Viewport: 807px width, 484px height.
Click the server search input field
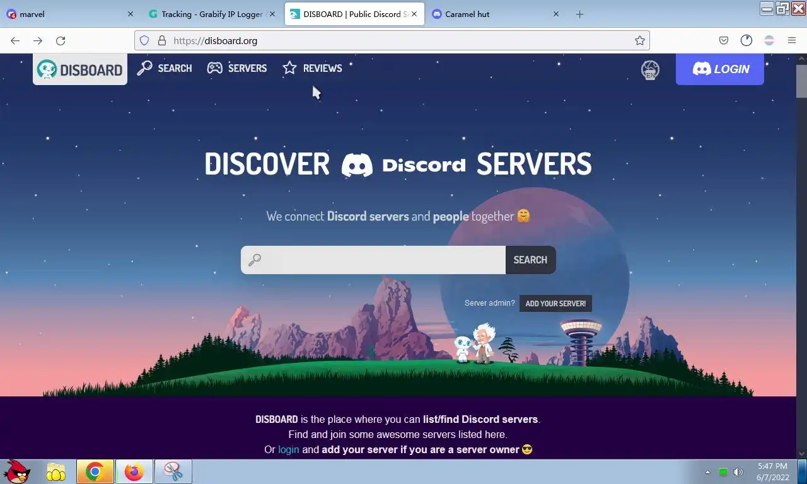coord(373,260)
